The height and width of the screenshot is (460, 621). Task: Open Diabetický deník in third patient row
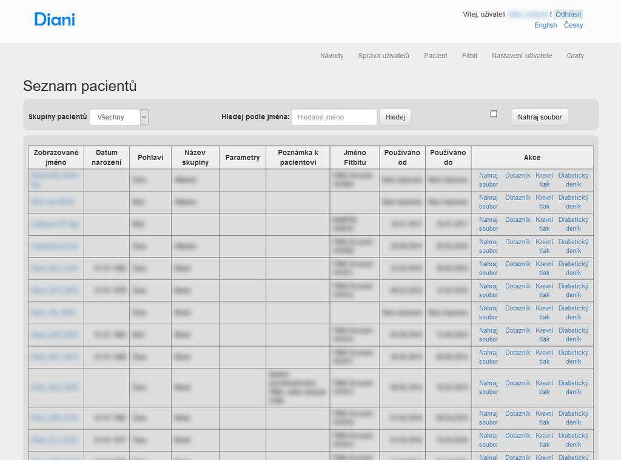click(573, 224)
